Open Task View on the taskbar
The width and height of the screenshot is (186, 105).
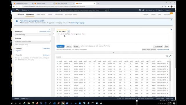coord(20,103)
